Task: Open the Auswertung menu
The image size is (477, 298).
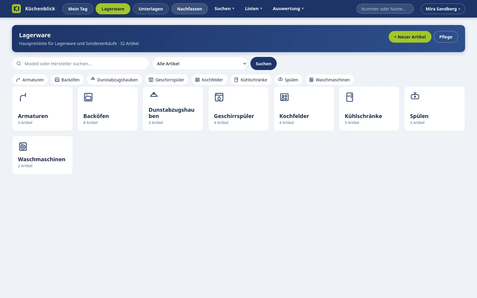Action: point(288,9)
